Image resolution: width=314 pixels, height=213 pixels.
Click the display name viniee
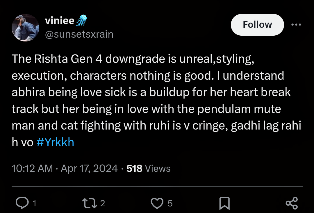pos(60,21)
